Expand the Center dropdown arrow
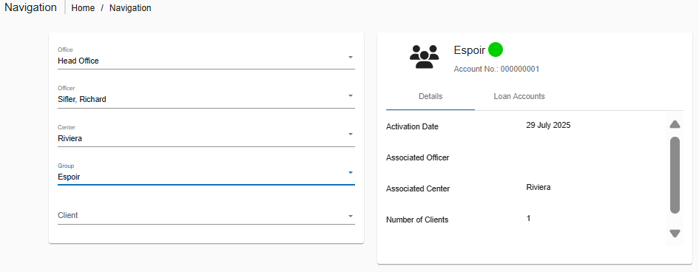 [x=351, y=134]
